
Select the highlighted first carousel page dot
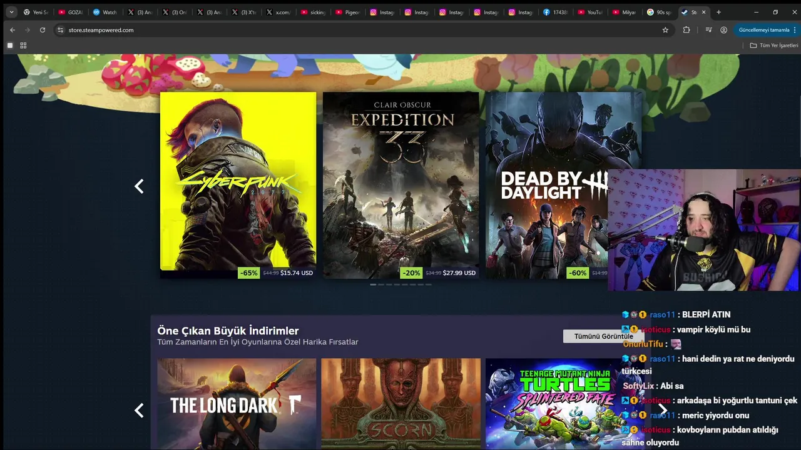pos(373,284)
